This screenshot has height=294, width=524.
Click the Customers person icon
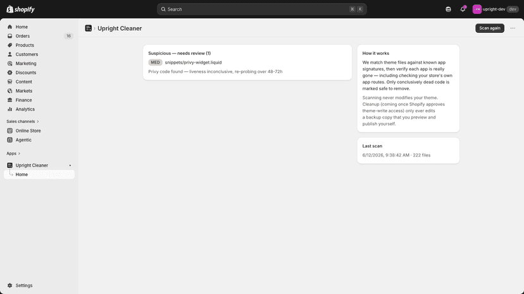9,54
